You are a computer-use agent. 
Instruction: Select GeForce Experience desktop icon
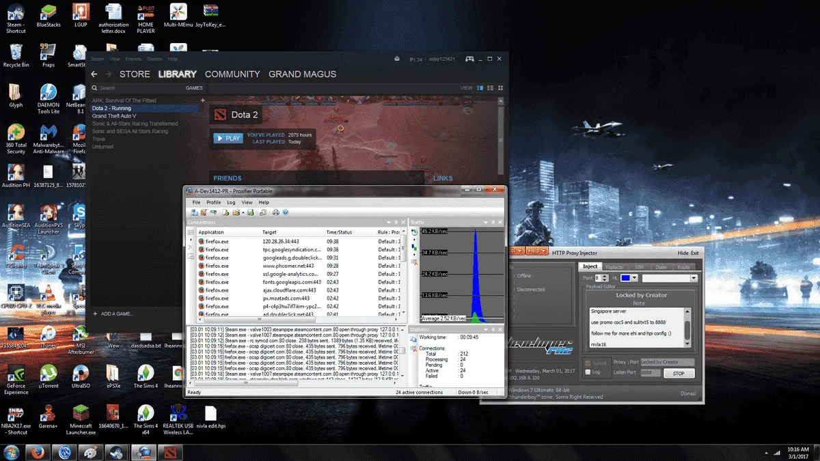click(16, 380)
